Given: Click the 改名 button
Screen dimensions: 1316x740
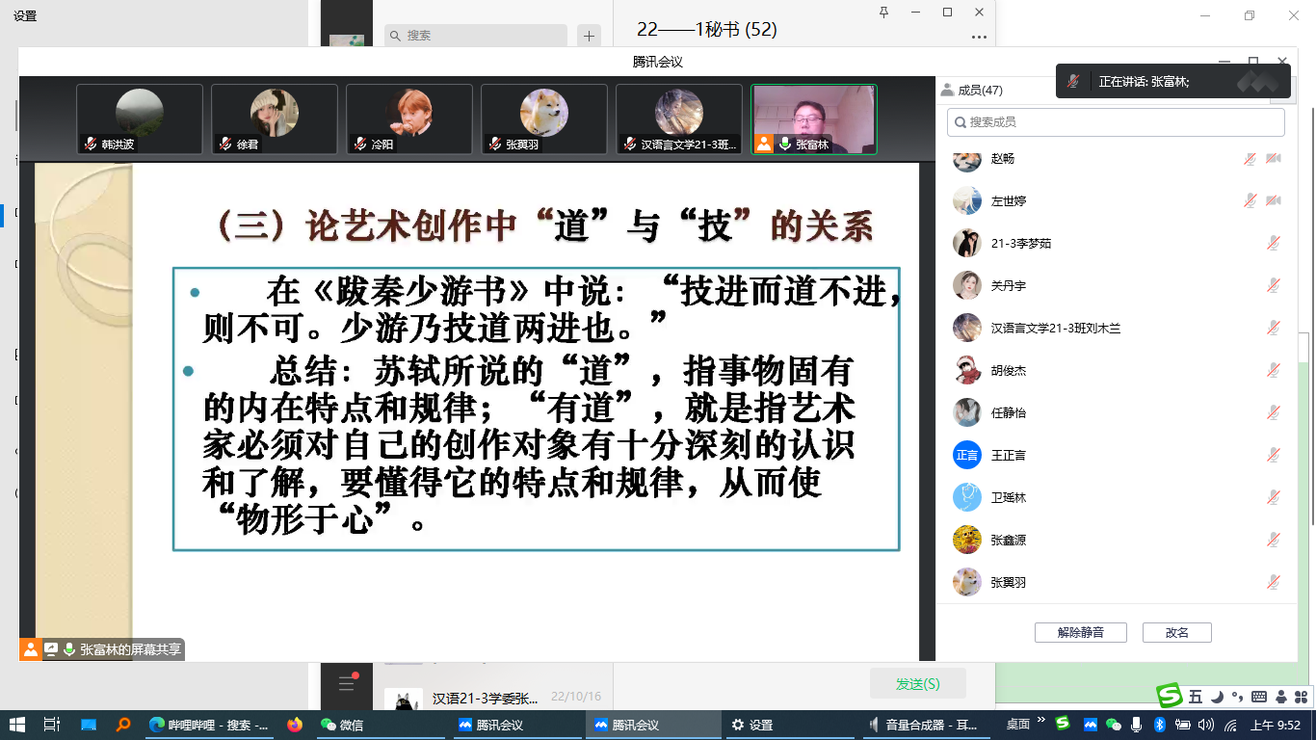Looking at the screenshot, I should [x=1176, y=633].
